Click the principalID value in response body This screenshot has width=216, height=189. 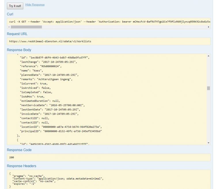click(x=72, y=131)
